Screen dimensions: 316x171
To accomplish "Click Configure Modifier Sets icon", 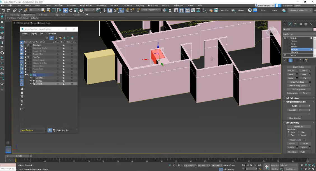I will [x=306, y=60].
